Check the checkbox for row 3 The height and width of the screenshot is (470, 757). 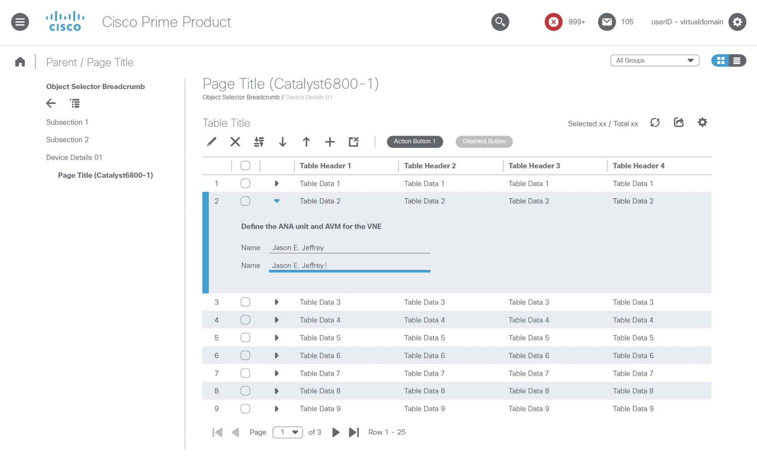(245, 302)
